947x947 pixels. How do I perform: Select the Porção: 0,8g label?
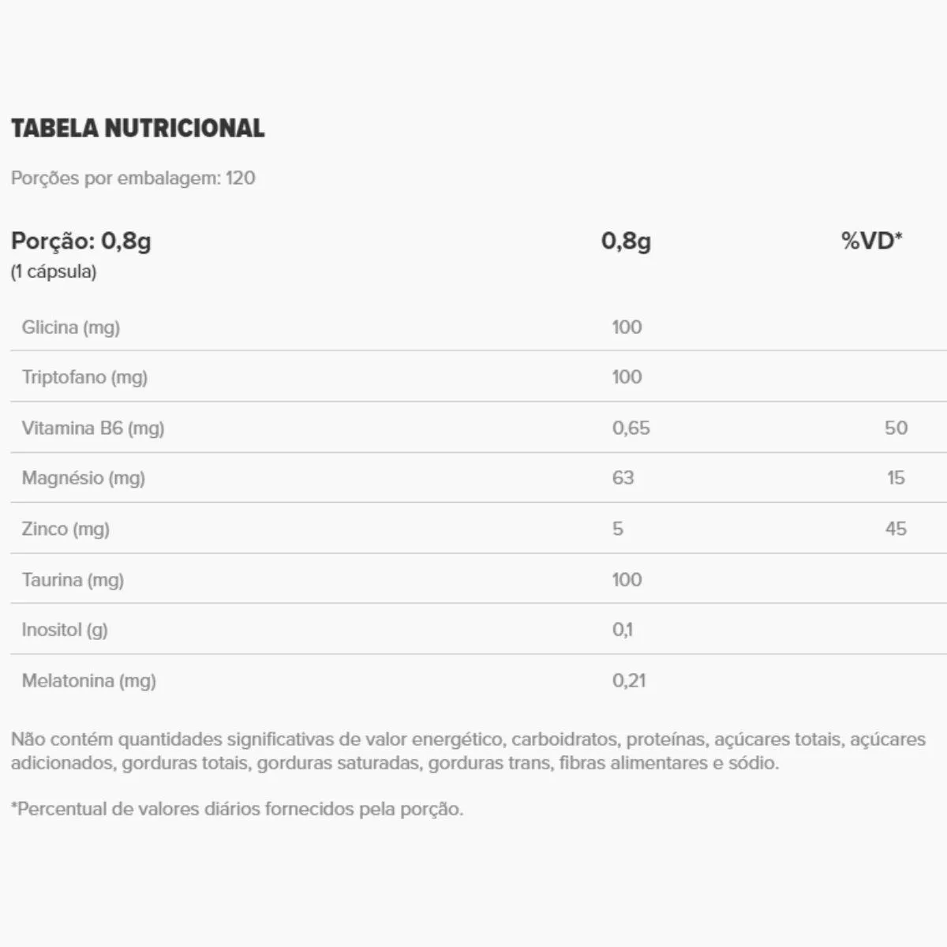coord(81,241)
